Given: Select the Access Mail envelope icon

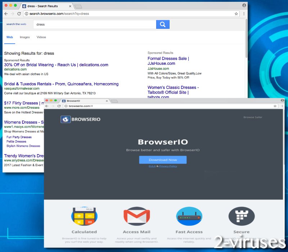Looking at the screenshot, I should (136, 216).
